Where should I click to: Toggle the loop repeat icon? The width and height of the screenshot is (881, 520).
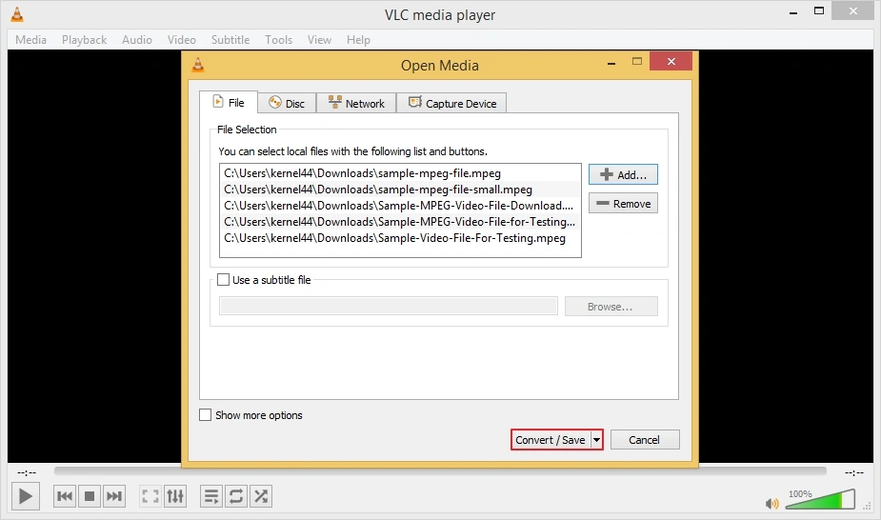pos(236,496)
